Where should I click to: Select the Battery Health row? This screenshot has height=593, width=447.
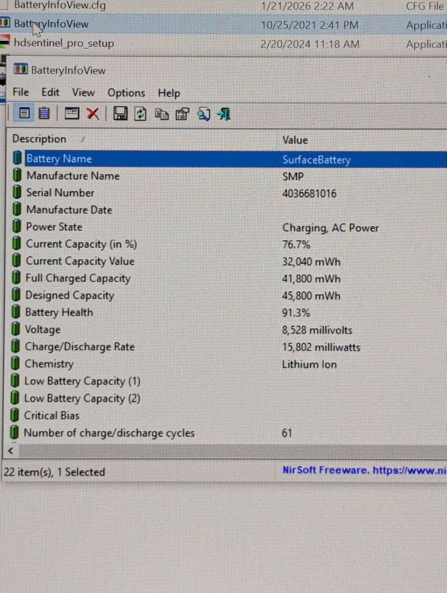pyautogui.click(x=59, y=313)
